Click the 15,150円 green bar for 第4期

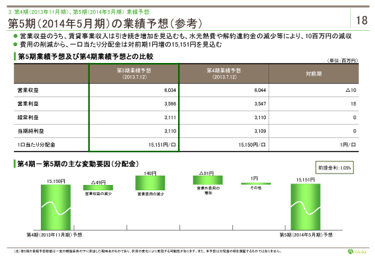(56, 207)
